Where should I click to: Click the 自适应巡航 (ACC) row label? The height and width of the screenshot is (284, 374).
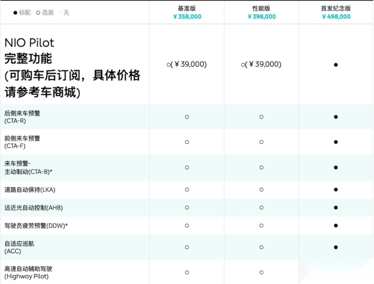pyautogui.click(x=19, y=247)
